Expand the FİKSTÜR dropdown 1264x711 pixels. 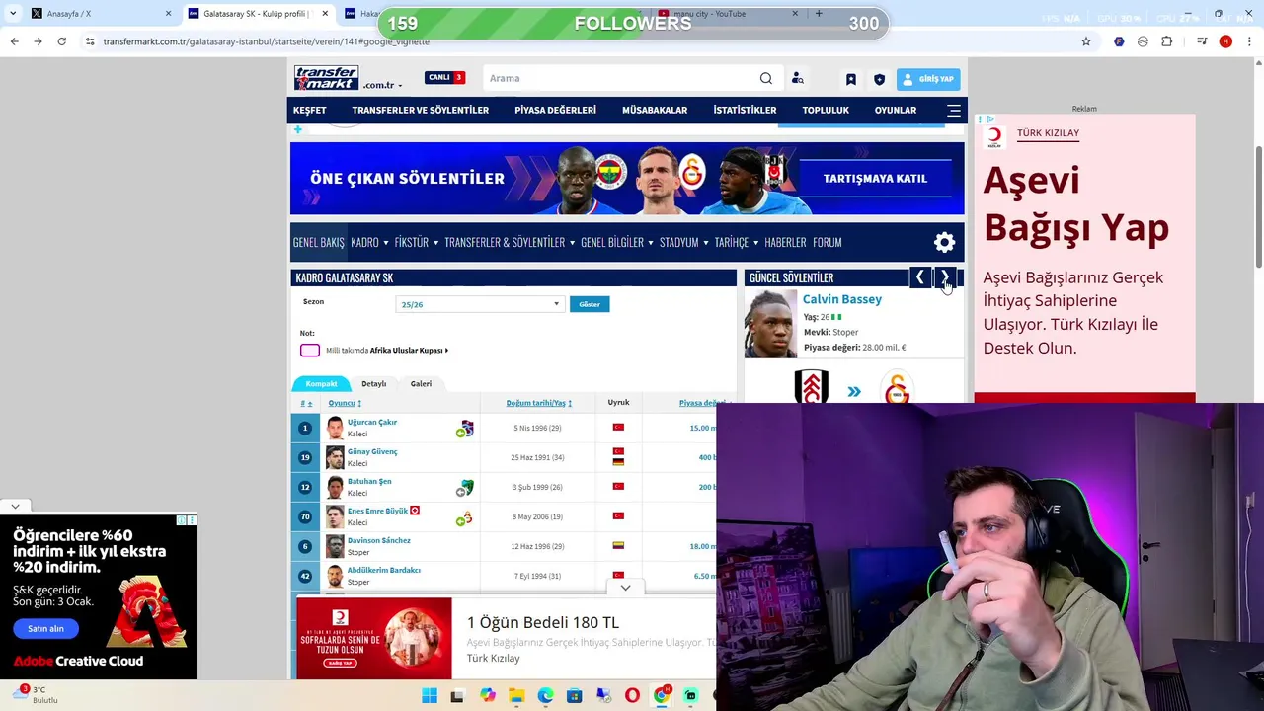(415, 242)
